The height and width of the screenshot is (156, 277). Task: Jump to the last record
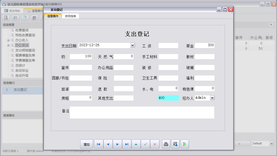point(127,144)
